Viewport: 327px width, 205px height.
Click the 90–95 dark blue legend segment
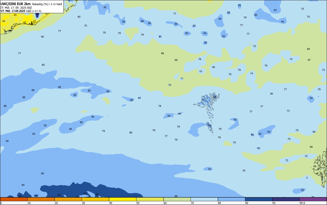click(x=259, y=199)
